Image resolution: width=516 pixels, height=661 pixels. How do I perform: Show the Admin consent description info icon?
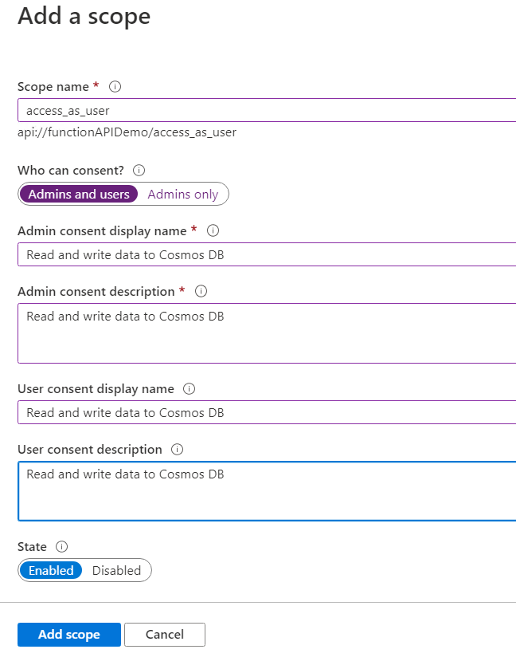pos(201,291)
